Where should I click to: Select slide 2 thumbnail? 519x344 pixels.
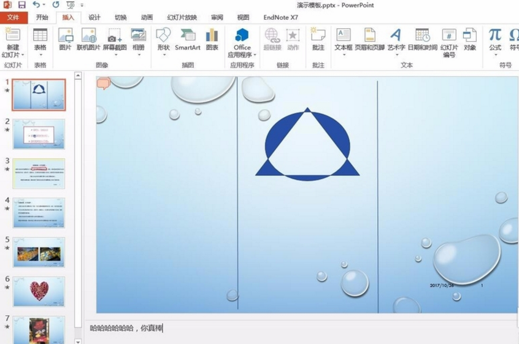coord(39,134)
